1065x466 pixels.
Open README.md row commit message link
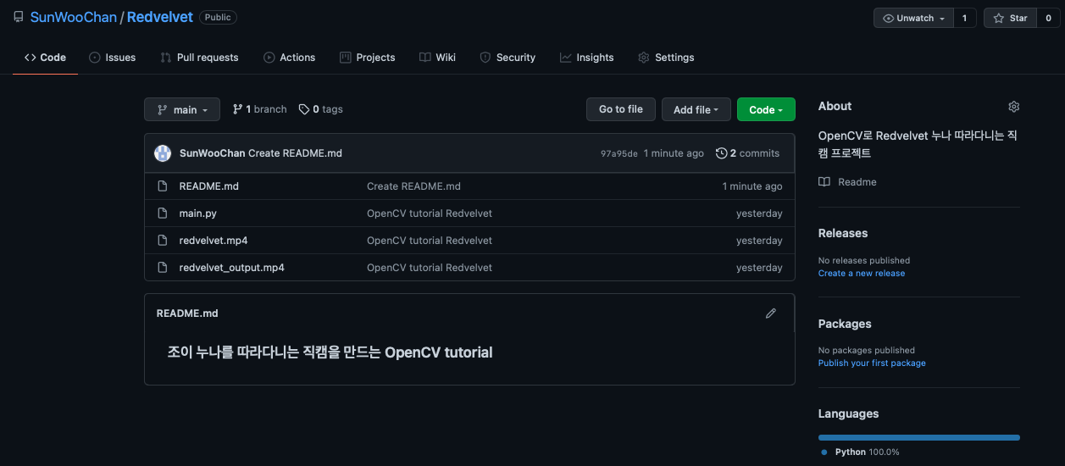tap(413, 186)
